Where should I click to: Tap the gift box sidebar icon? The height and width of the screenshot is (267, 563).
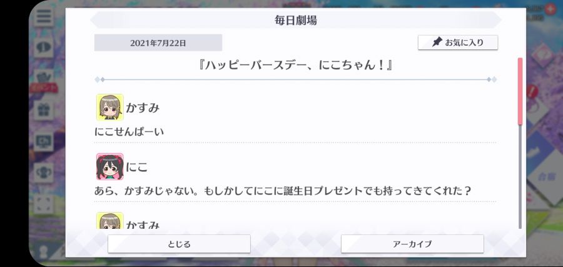click(x=44, y=109)
